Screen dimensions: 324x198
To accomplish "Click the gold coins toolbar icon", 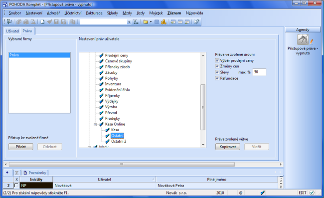I will click(x=163, y=22).
